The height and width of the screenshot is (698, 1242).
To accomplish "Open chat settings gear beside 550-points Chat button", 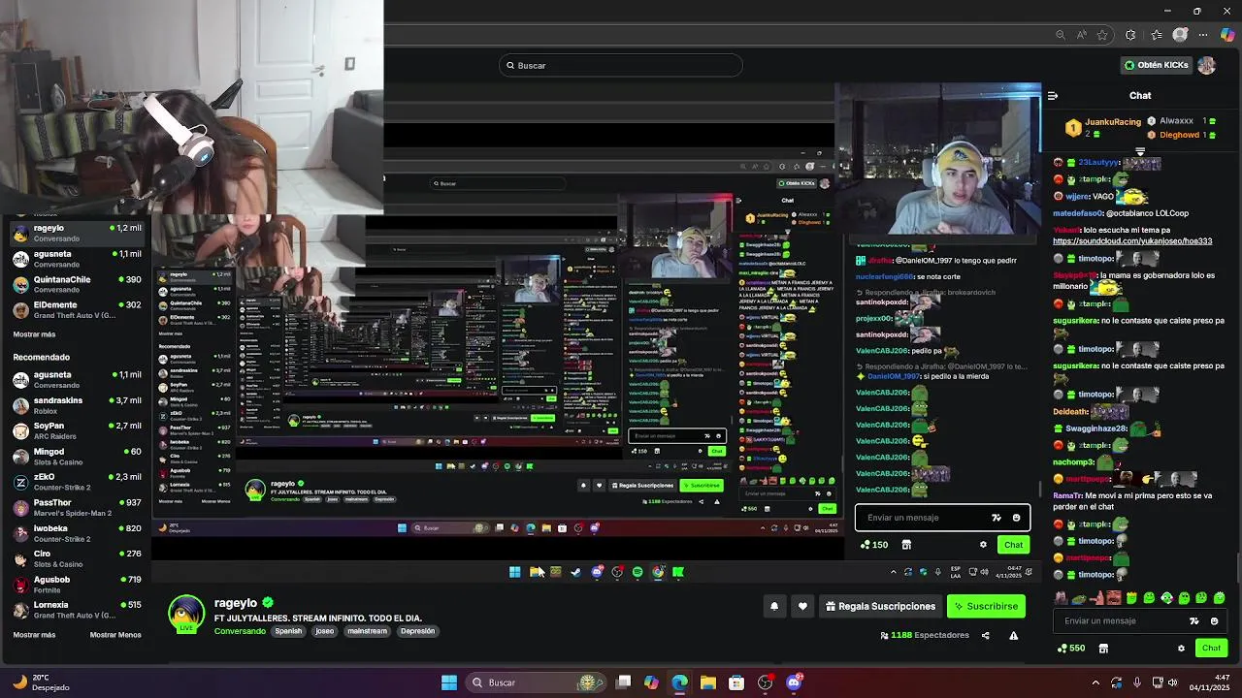I will coord(1181,648).
